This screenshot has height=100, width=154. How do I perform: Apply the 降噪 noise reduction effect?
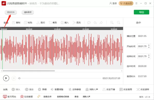42,89
